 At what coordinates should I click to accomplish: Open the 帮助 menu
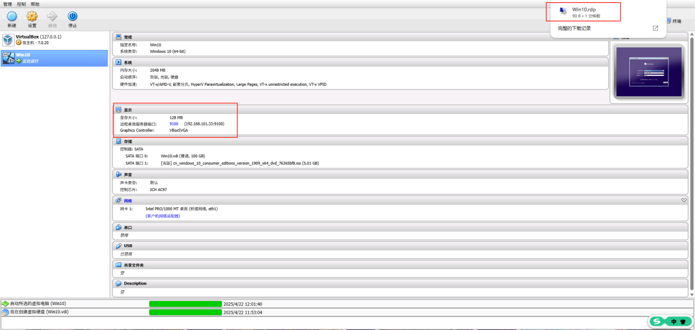35,4
